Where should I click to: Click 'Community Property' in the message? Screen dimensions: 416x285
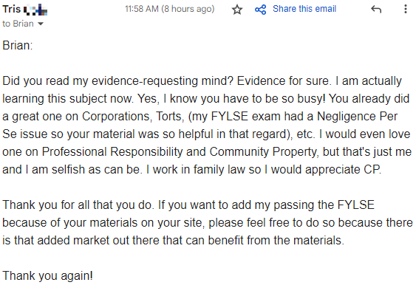(x=264, y=151)
